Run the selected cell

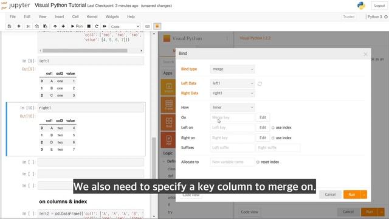[x=77, y=26]
